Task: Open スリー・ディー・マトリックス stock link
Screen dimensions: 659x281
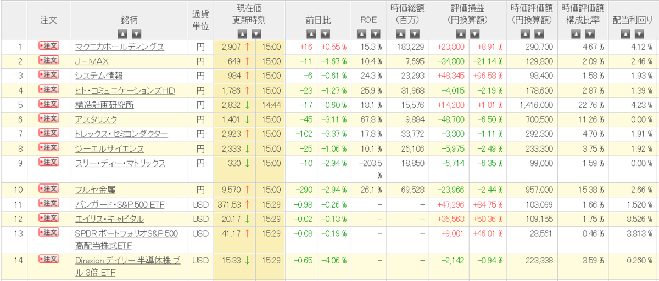Action: click(x=120, y=163)
